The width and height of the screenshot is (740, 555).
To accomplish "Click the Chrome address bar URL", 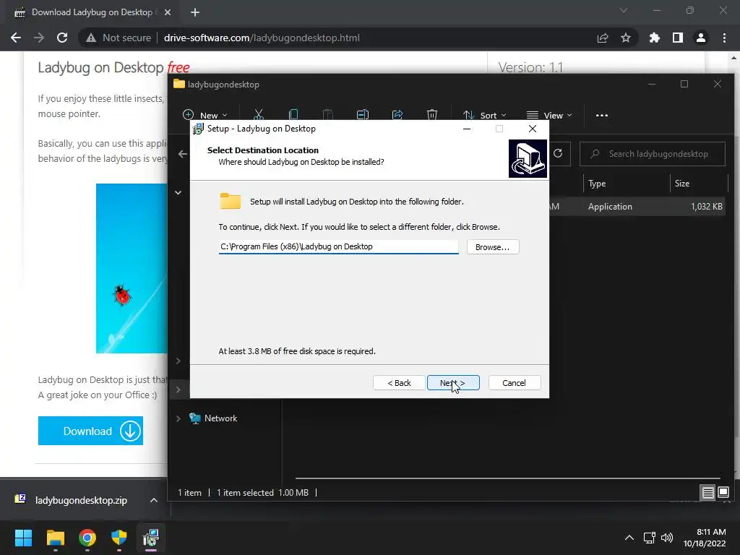I will click(262, 38).
